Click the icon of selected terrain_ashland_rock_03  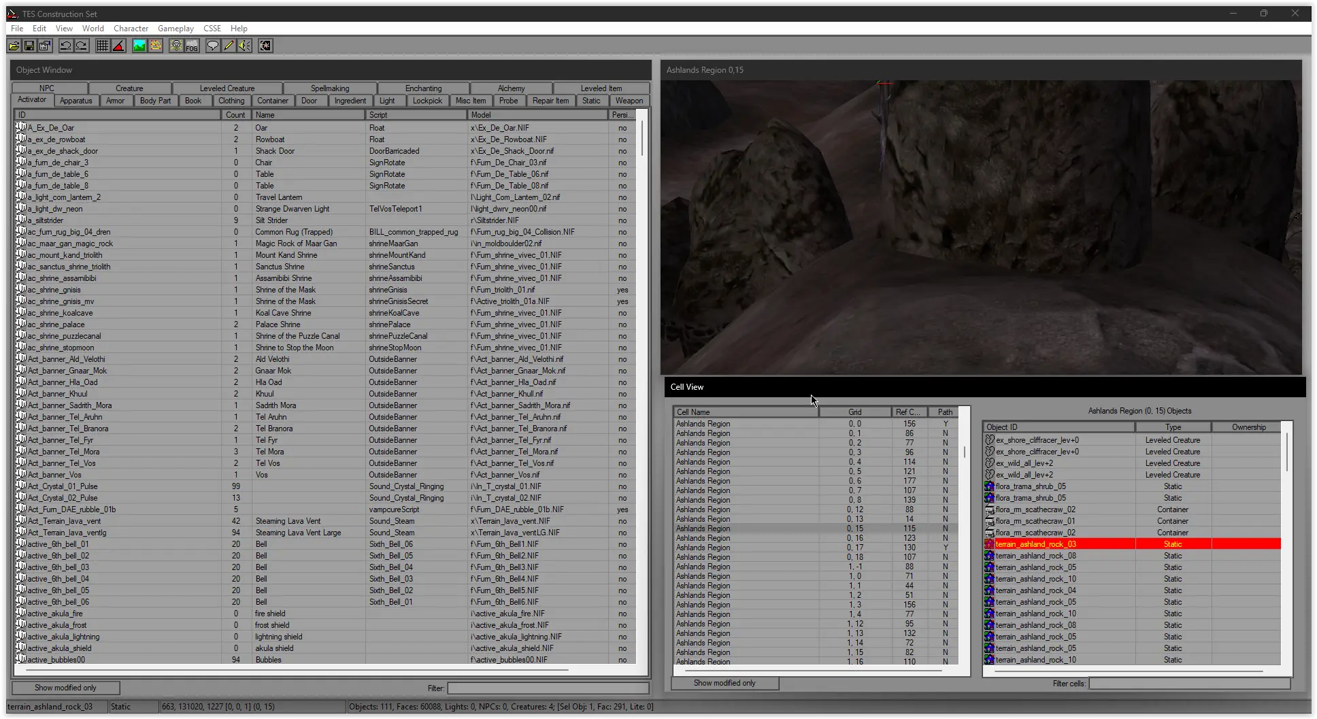pos(990,544)
